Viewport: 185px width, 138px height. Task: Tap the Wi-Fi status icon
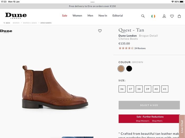click(173, 2)
